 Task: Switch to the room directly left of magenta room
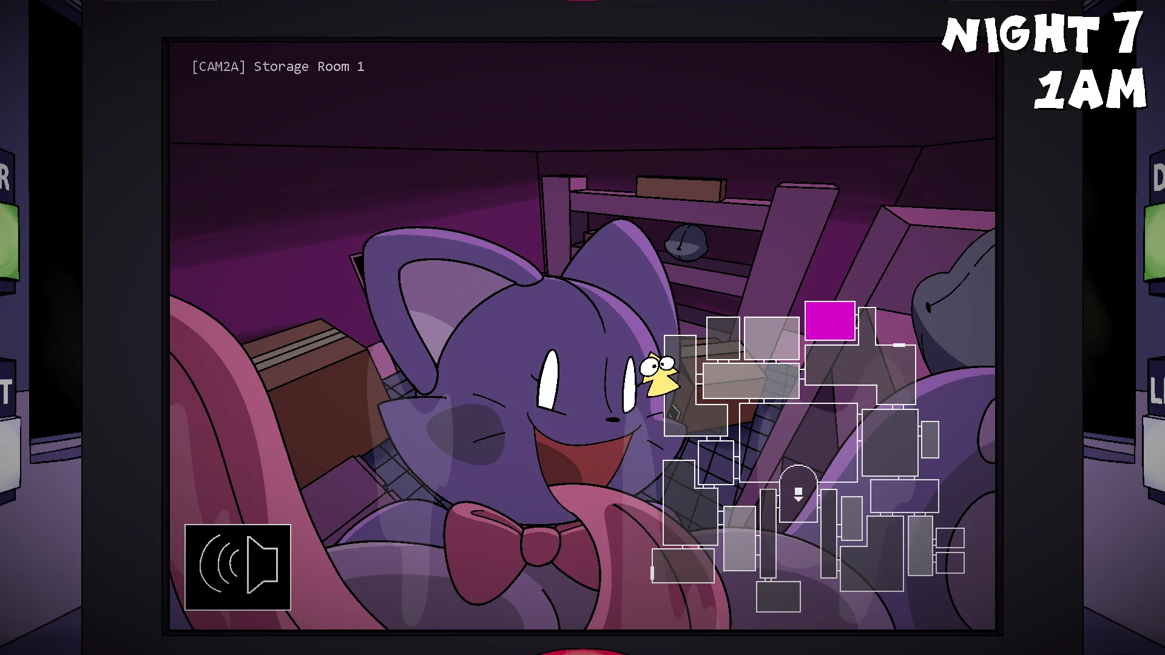(771, 338)
